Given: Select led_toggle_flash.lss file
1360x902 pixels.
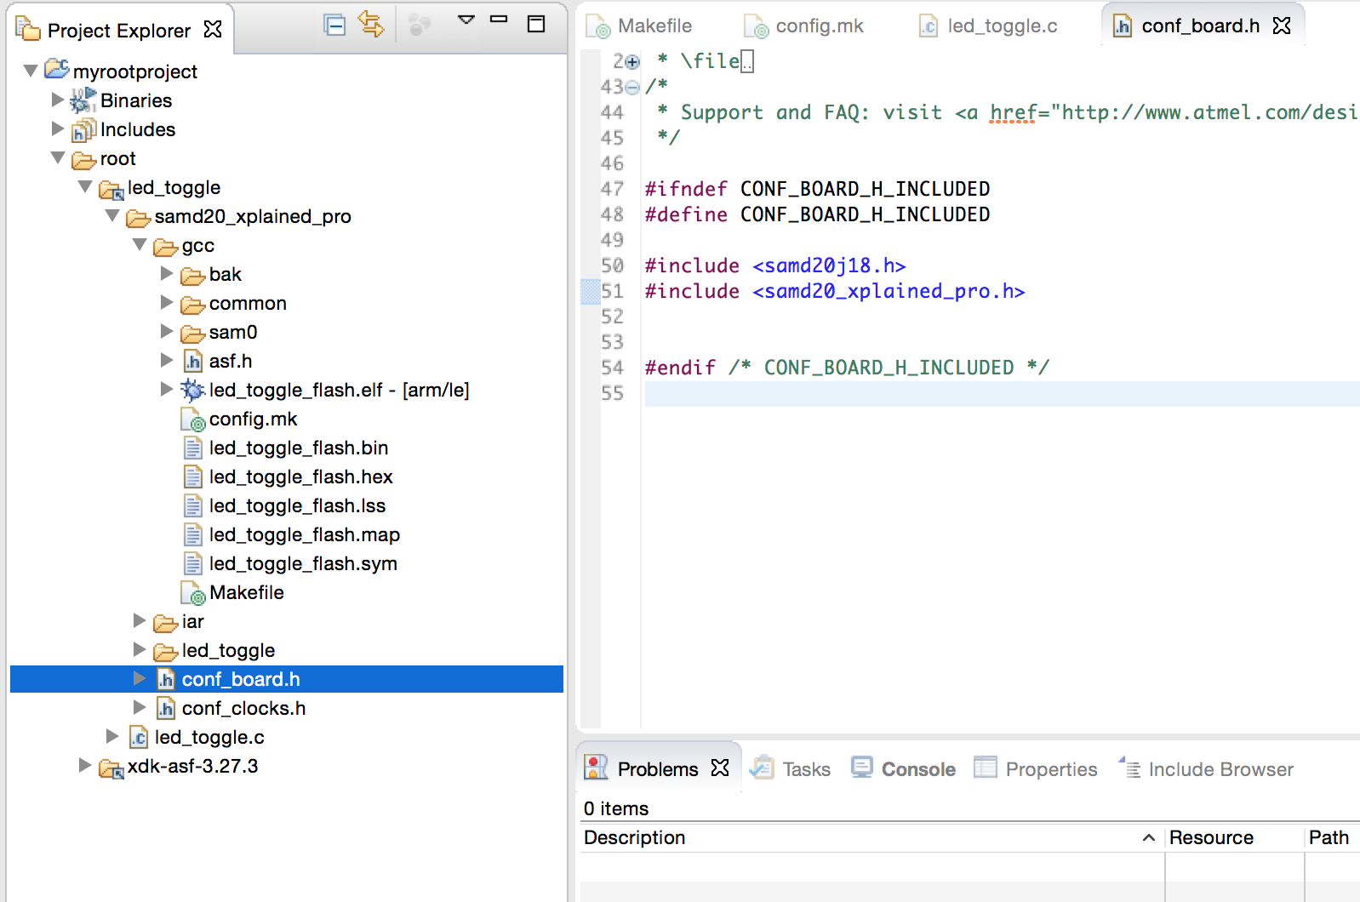Looking at the screenshot, I should pyautogui.click(x=297, y=505).
